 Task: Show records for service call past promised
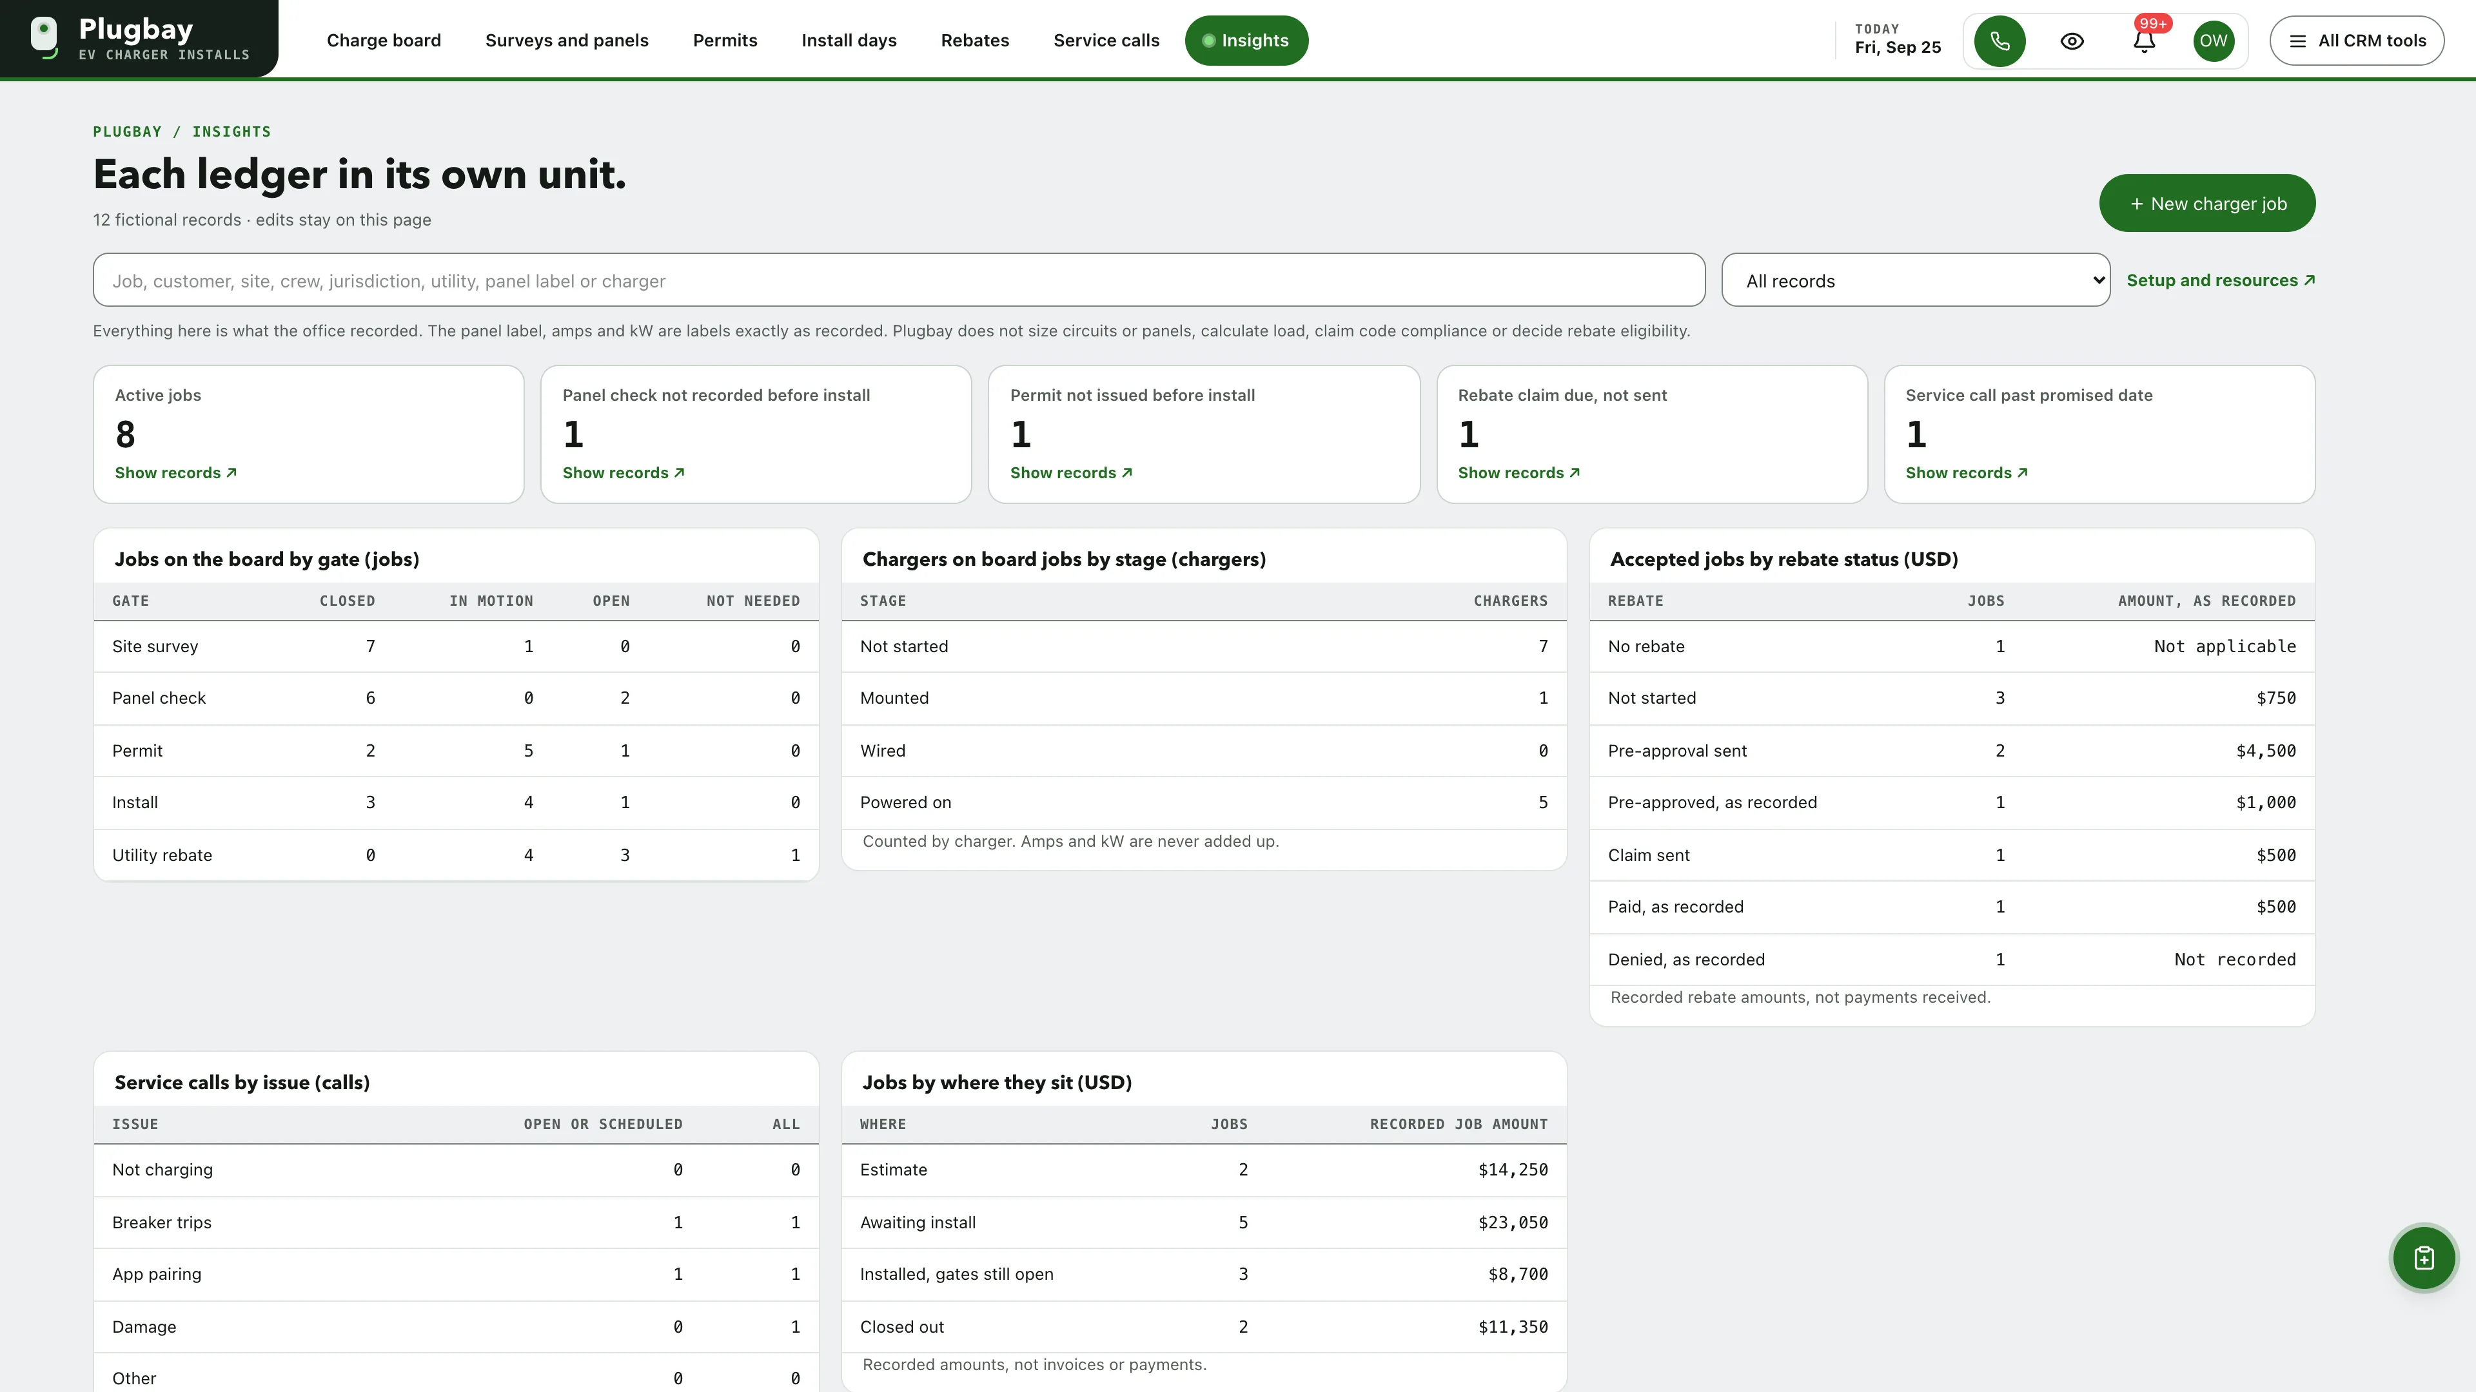(1967, 472)
